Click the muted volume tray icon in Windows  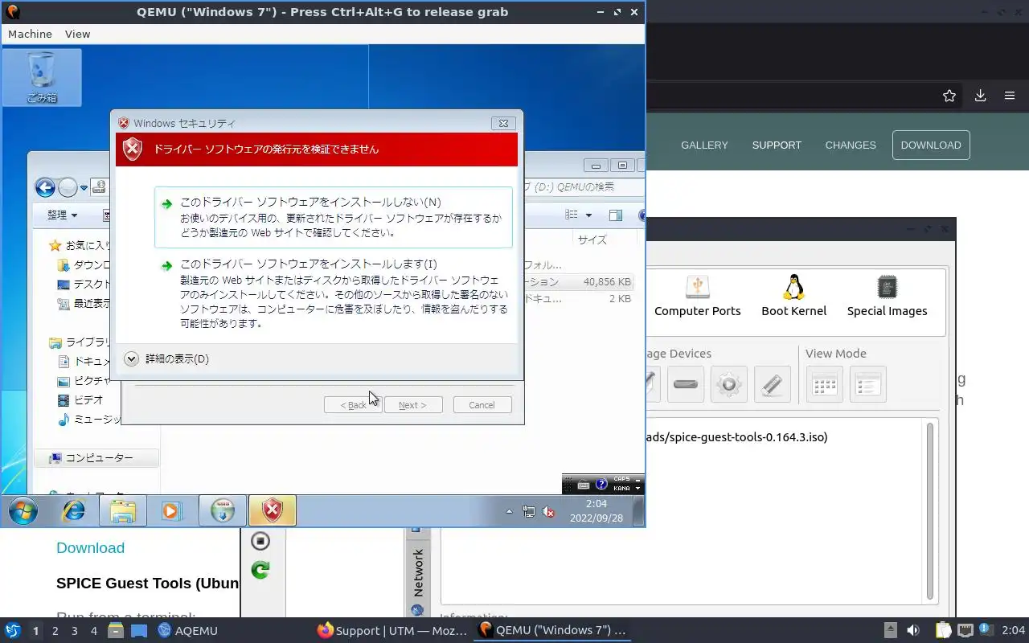549,511
